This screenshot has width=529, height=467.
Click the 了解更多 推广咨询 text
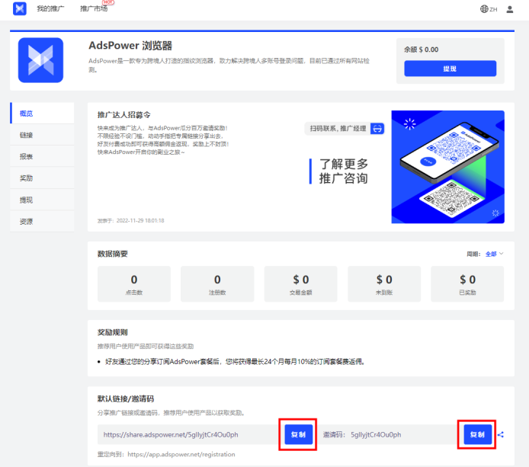click(344, 171)
